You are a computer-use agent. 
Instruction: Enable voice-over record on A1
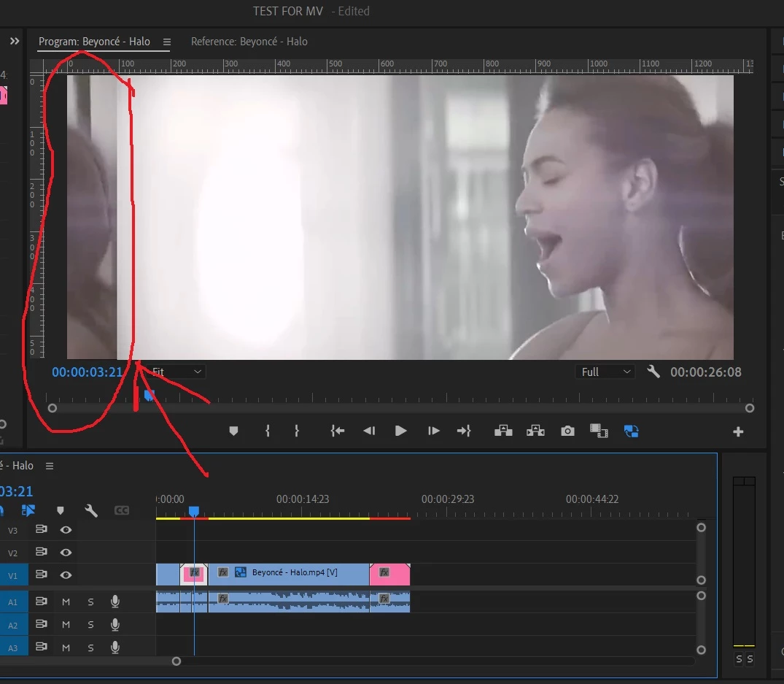tap(115, 602)
